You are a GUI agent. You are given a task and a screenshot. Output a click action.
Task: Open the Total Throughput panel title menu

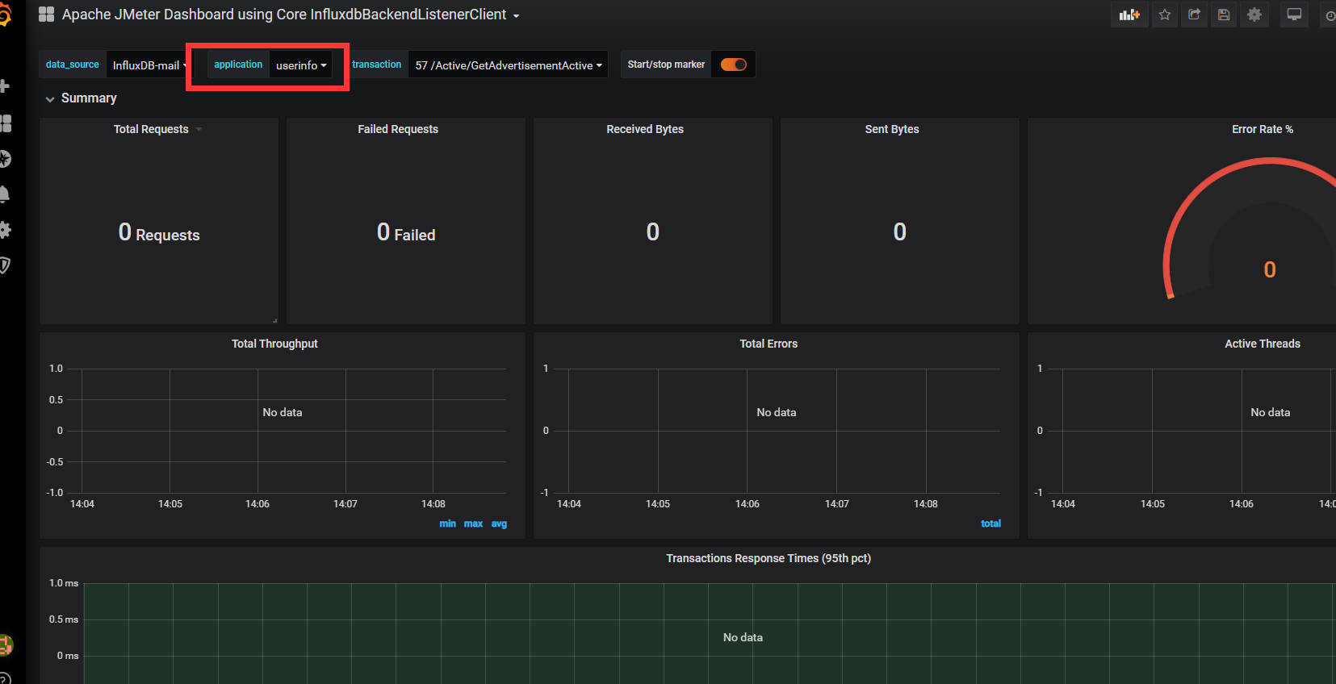click(x=274, y=344)
